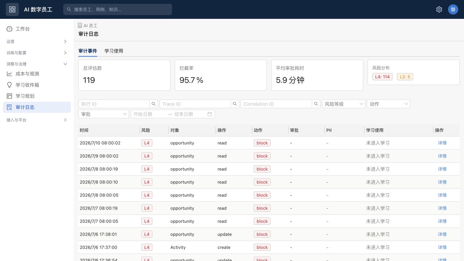Open 成本与观测 in sidebar
The height and width of the screenshot is (261, 464).
point(37,74)
